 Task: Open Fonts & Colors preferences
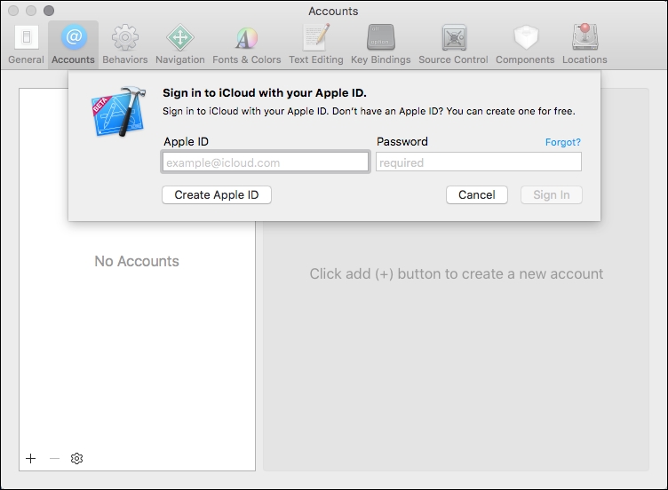pyautogui.click(x=247, y=44)
